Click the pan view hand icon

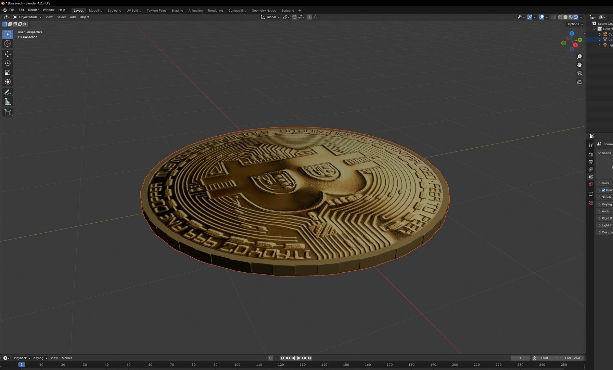tap(579, 65)
